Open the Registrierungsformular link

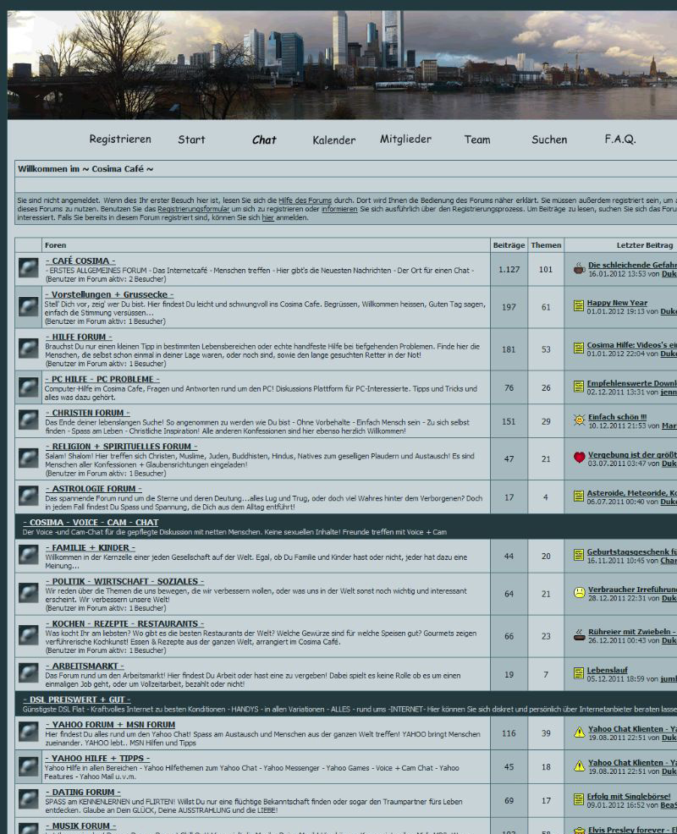click(x=194, y=209)
